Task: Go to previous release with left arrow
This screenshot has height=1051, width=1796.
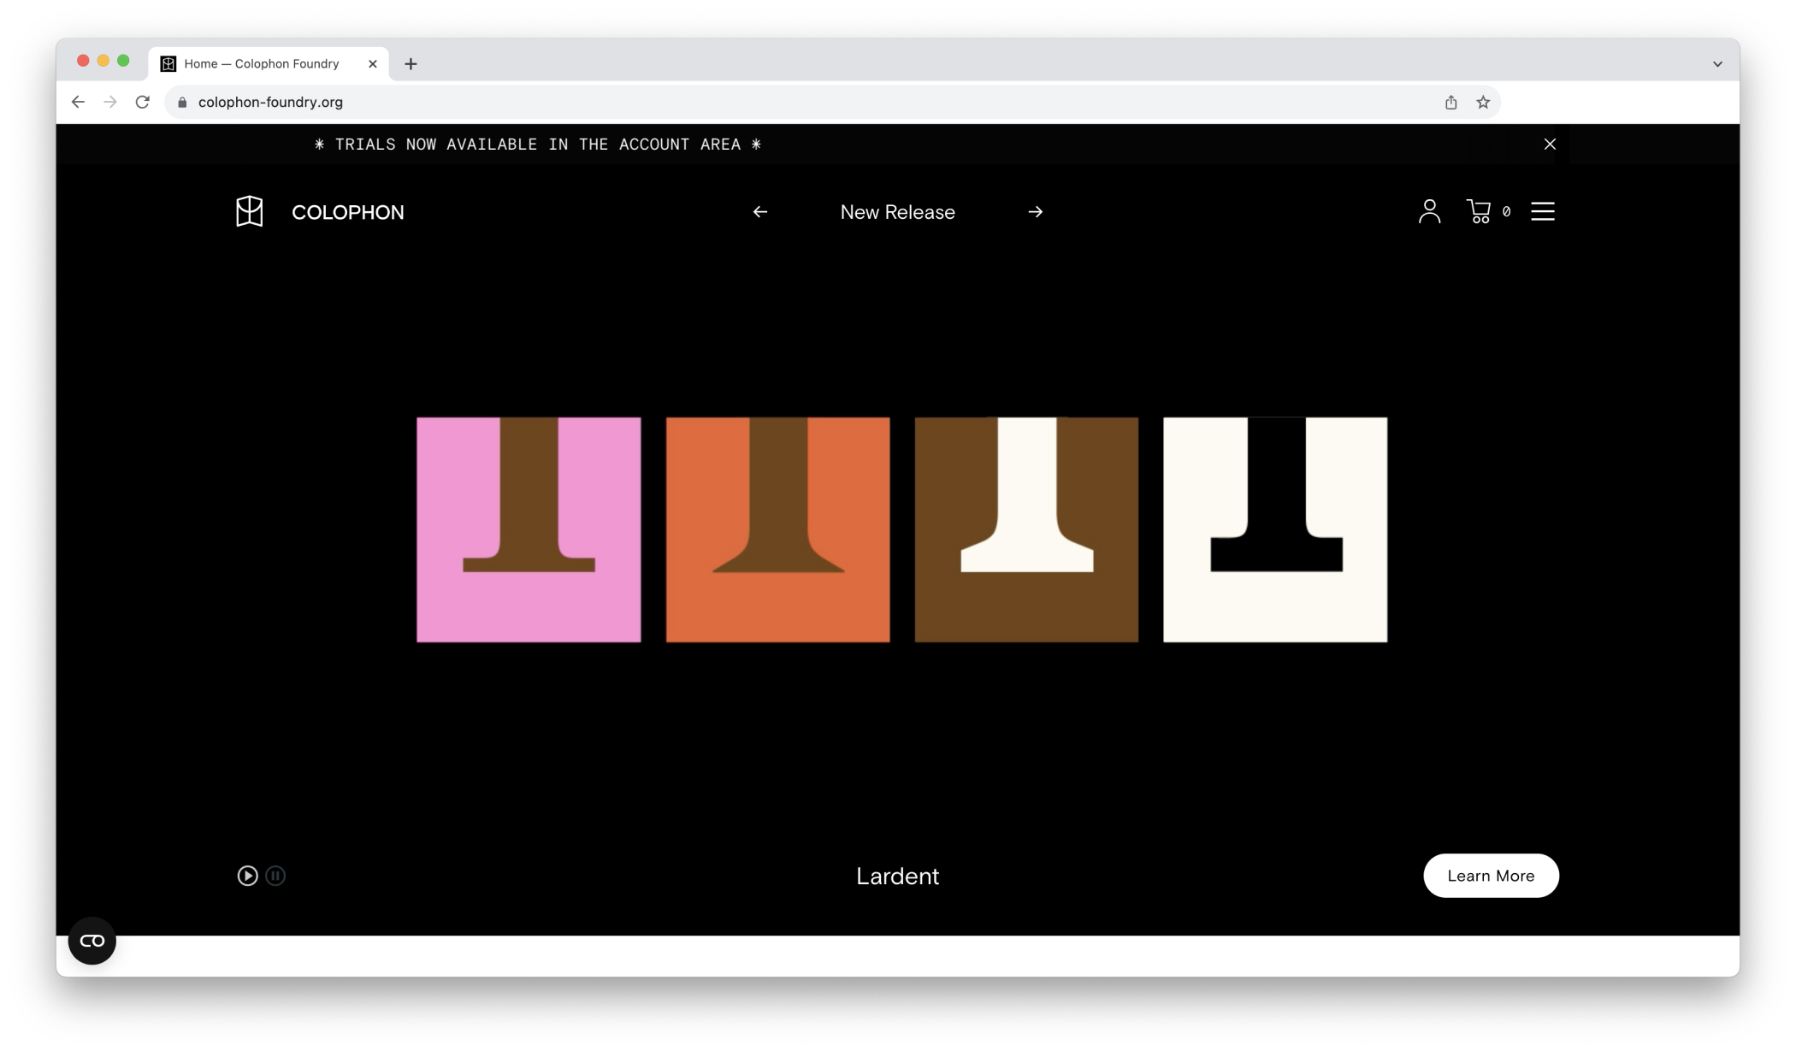Action: pos(759,211)
